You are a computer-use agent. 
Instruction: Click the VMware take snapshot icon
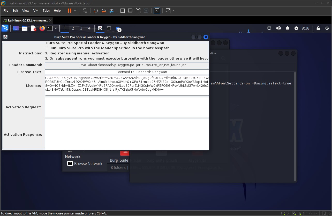96,11
